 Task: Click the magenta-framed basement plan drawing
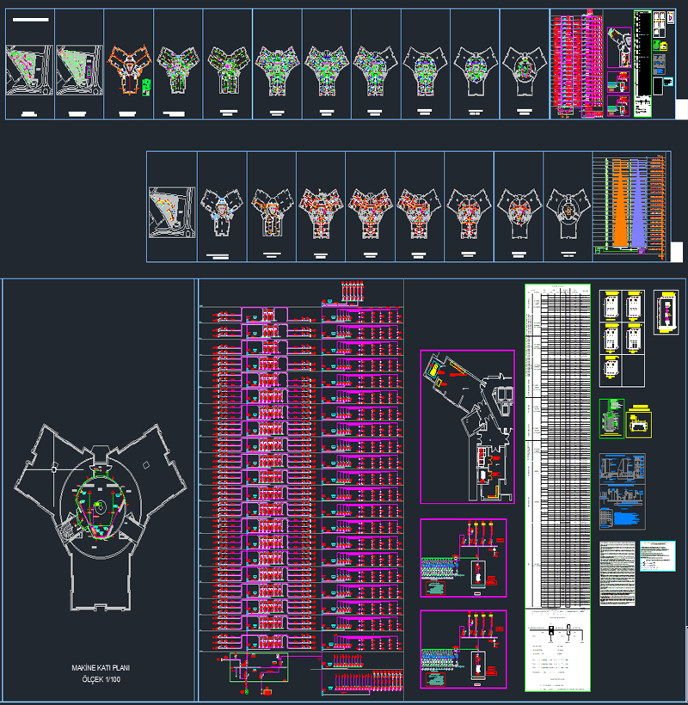(466, 426)
